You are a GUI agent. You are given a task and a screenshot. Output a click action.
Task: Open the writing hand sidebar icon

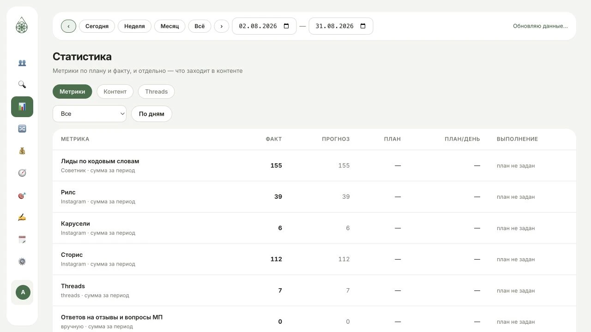[22, 218]
